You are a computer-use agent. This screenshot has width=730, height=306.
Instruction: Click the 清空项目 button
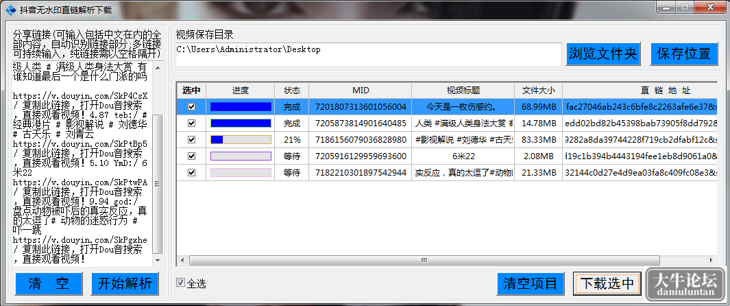pyautogui.click(x=531, y=283)
